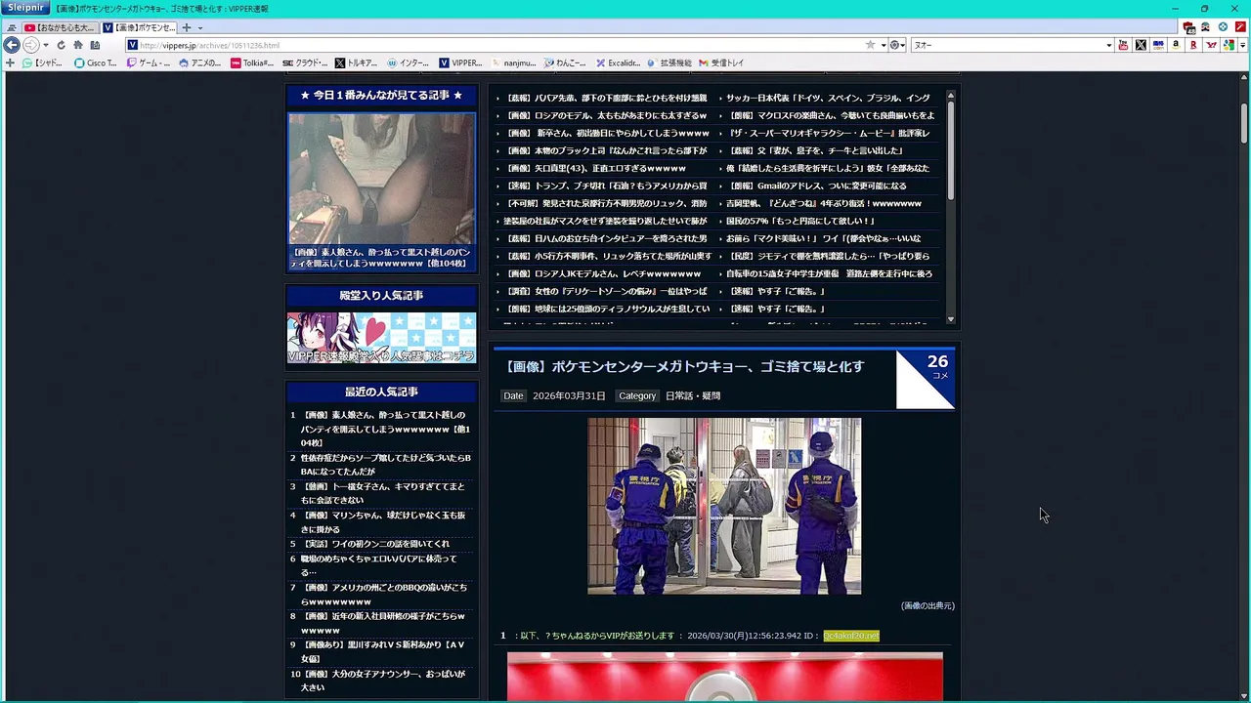Open headline サッカー日本代表「ドイツ、スペイン
The image size is (1251, 703).
click(x=828, y=98)
